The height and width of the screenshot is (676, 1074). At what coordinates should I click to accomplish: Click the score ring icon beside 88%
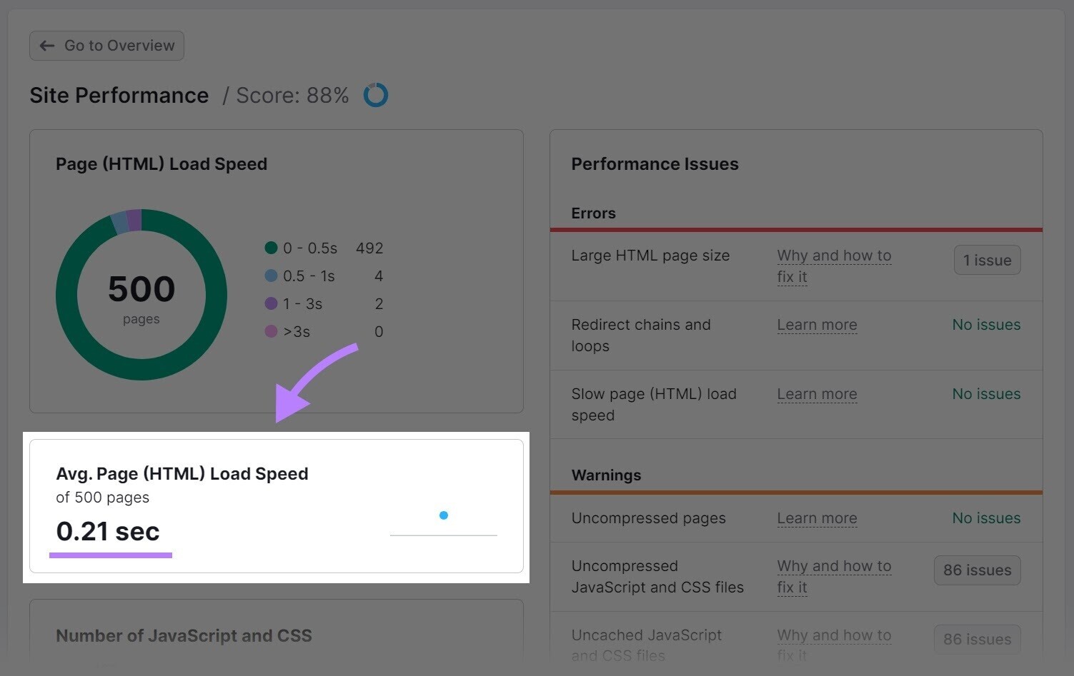pos(375,94)
